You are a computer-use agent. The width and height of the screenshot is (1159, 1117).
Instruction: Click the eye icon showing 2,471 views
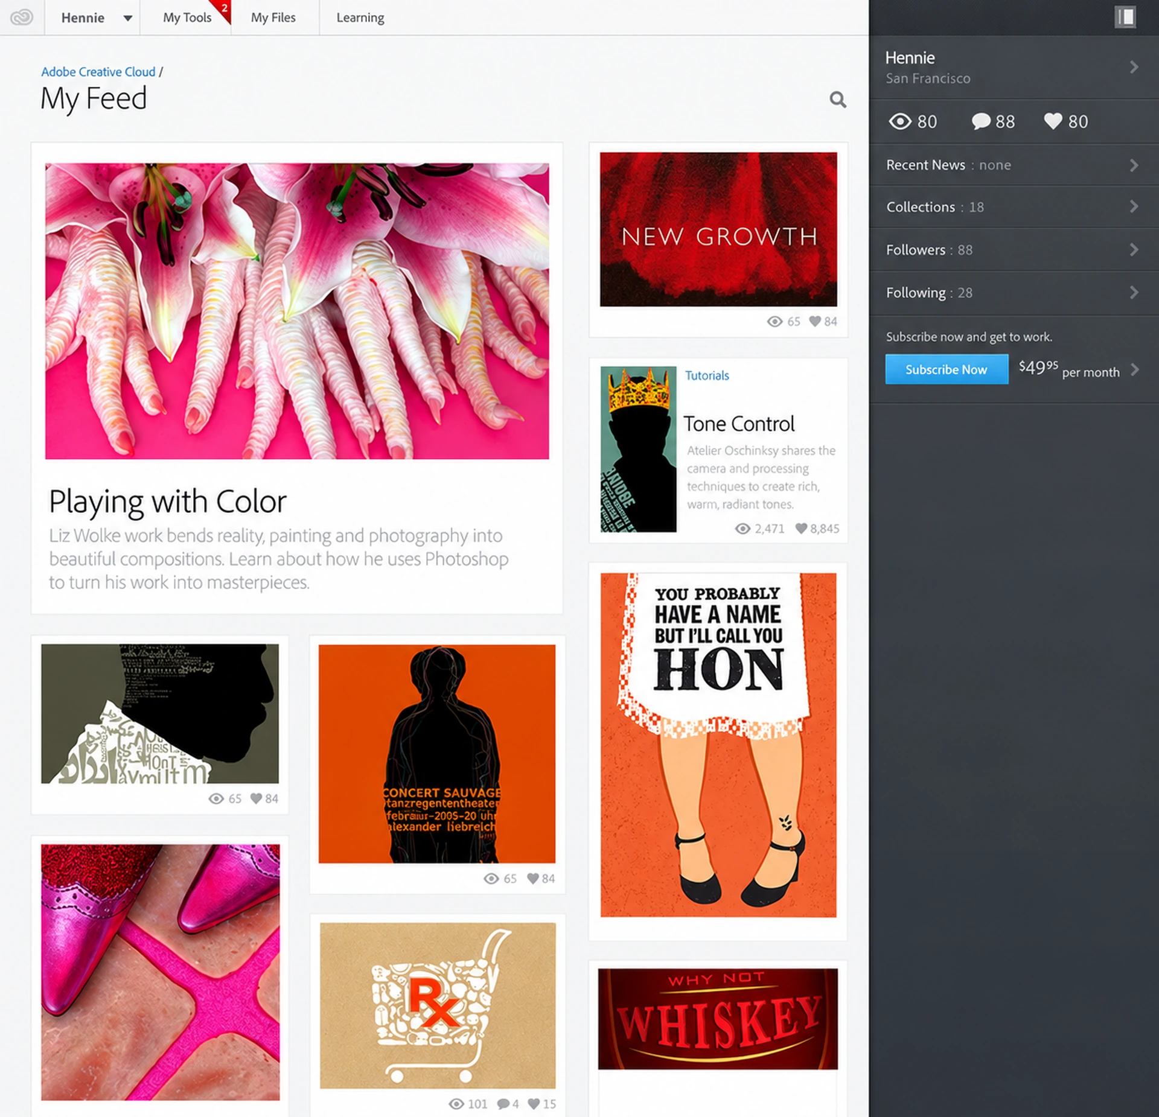[x=742, y=529]
